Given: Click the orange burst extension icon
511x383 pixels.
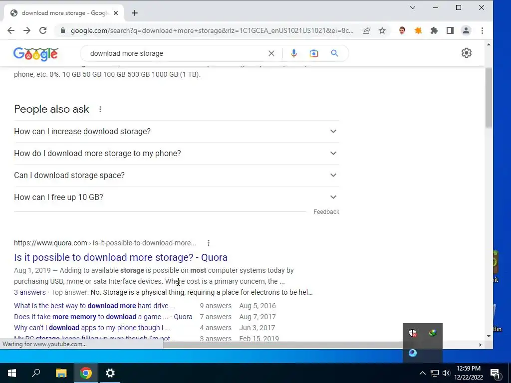Looking at the screenshot, I should pos(418,30).
